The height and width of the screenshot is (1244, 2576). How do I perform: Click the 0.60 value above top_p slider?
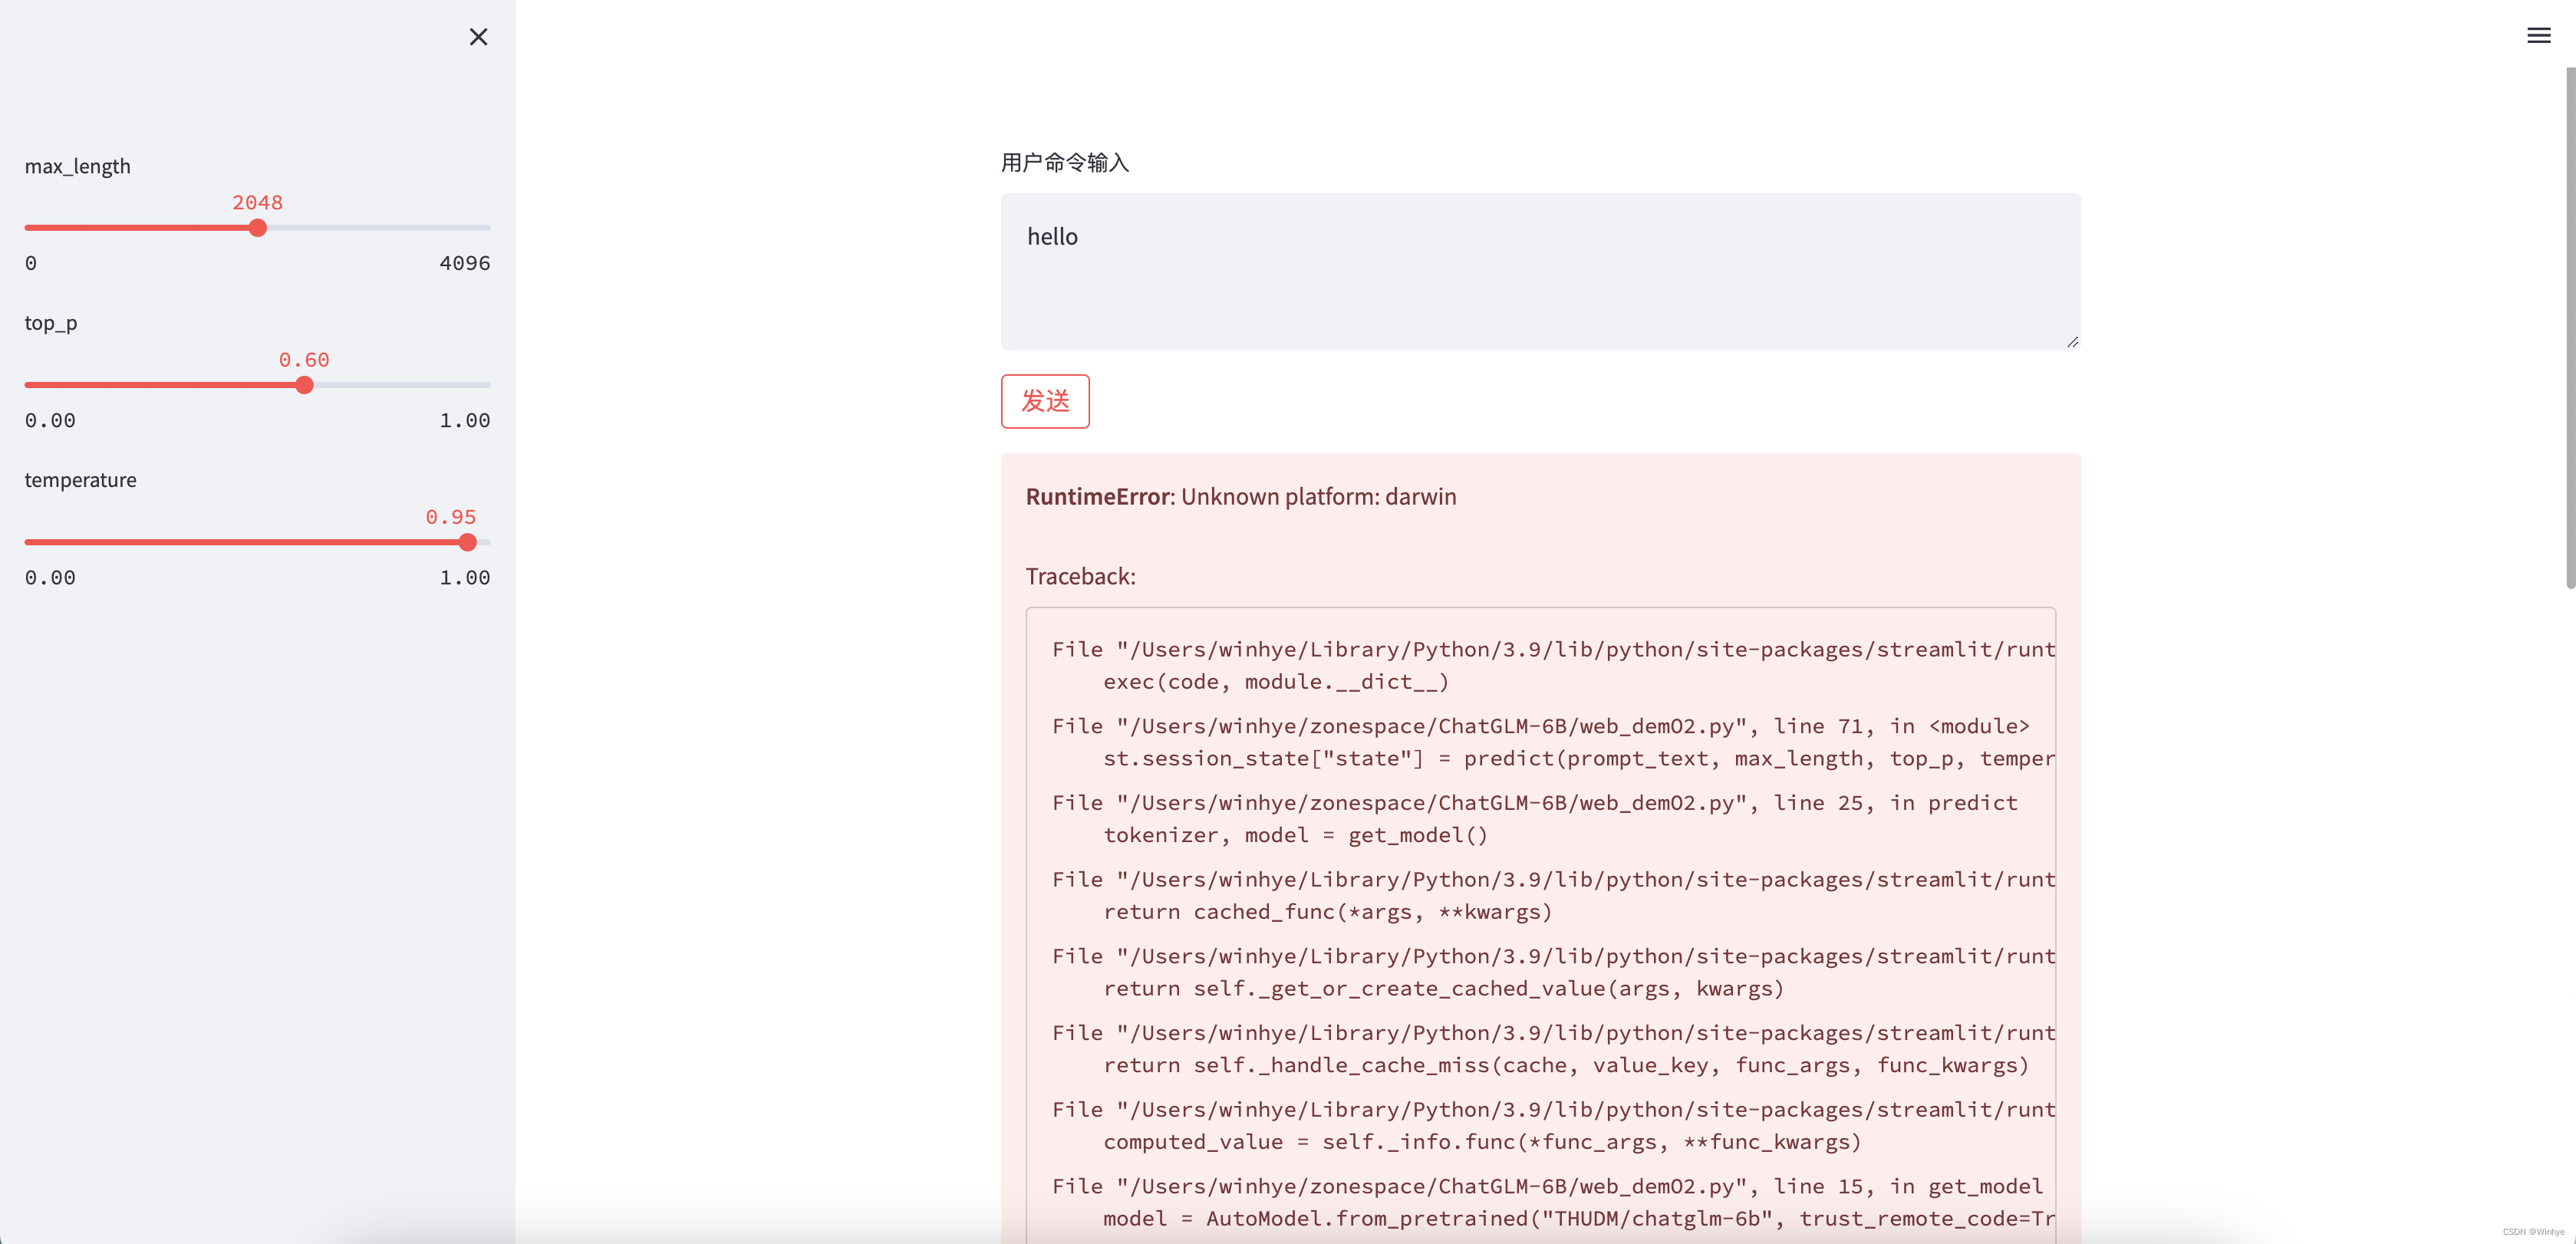click(304, 359)
